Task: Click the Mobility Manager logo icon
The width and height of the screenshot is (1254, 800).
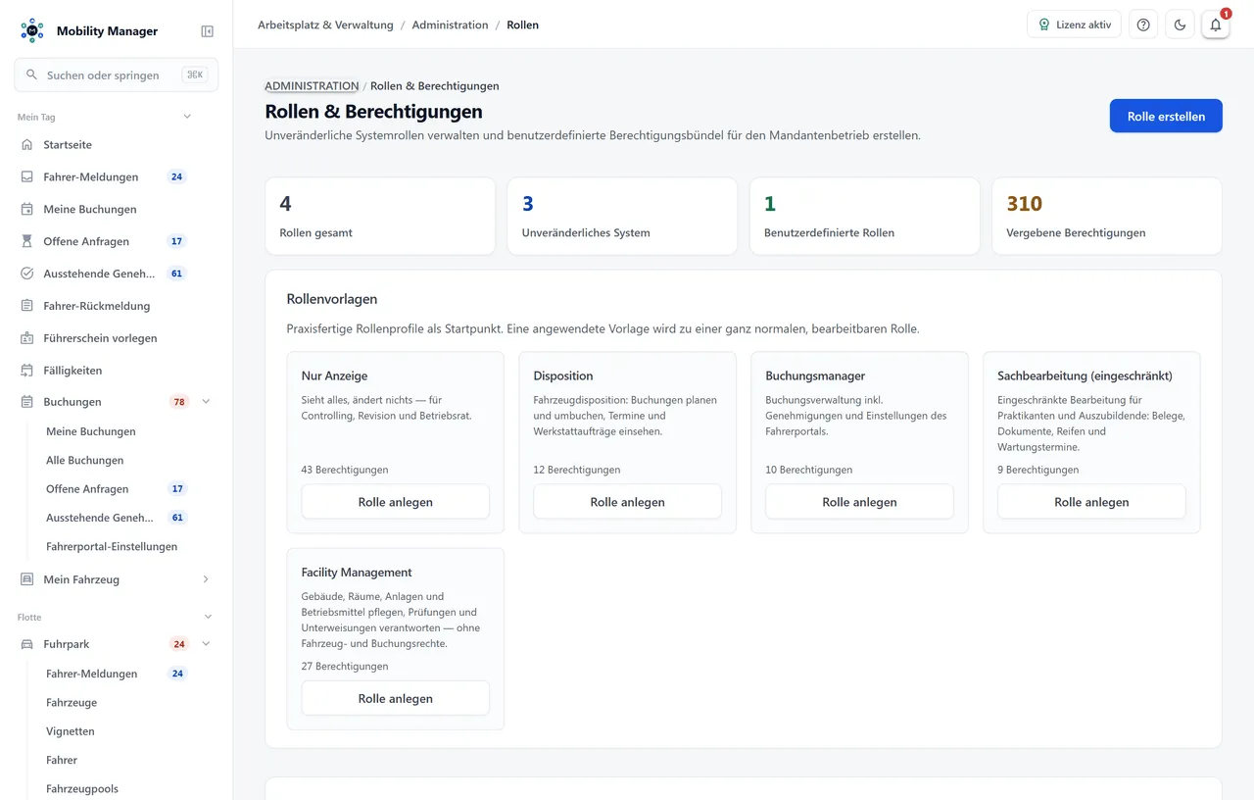Action: (x=32, y=30)
